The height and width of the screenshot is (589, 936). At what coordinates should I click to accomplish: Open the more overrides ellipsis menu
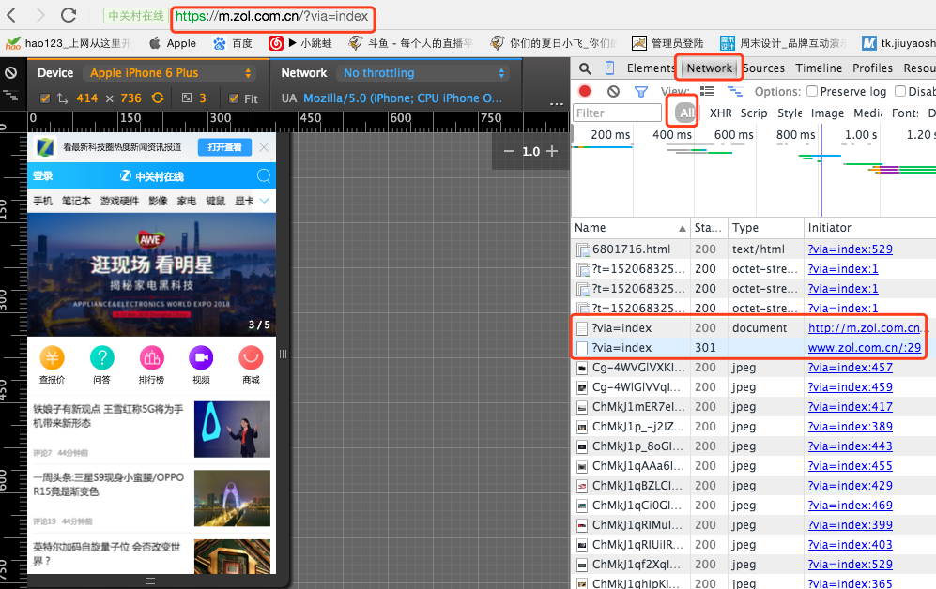click(557, 104)
